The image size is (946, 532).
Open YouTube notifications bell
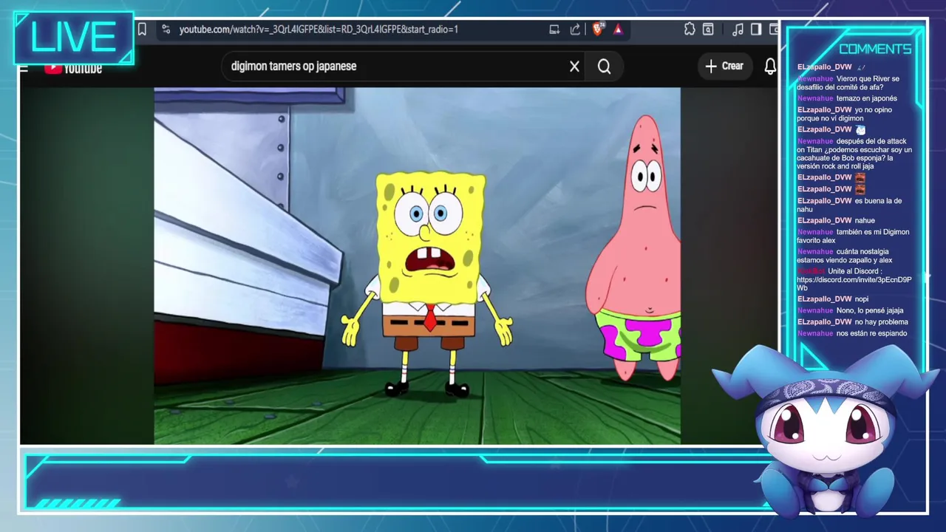(x=770, y=66)
